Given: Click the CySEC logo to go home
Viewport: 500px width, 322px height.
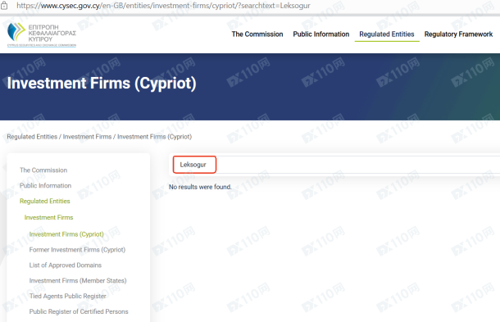Looking at the screenshot, I should 42,34.
